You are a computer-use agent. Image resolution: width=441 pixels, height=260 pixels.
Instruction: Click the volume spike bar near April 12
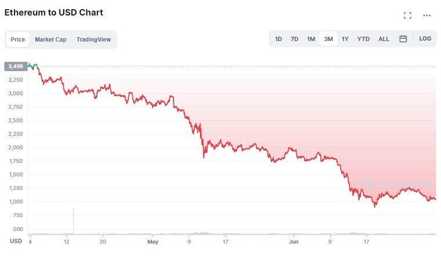(74, 221)
